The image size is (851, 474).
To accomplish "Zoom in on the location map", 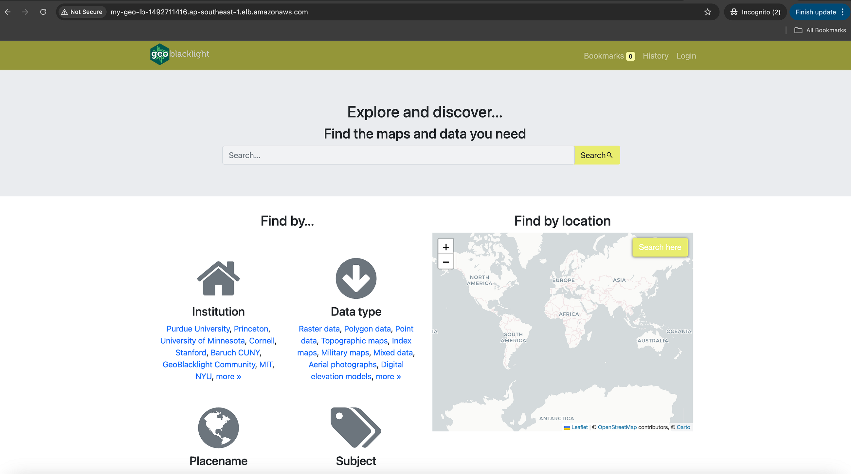I will tap(446, 247).
